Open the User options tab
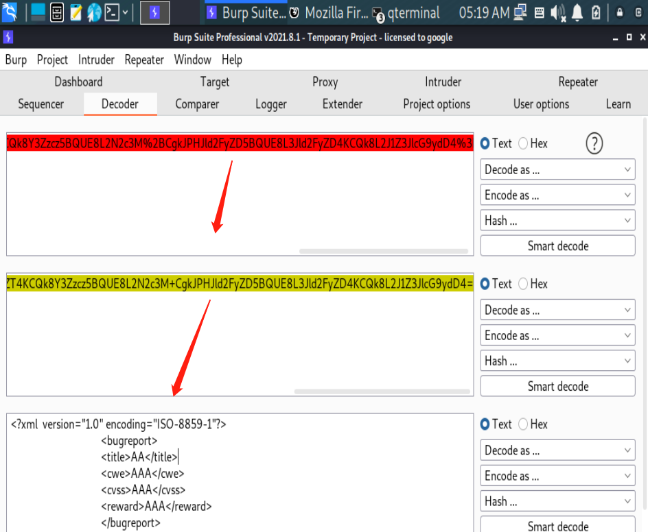The height and width of the screenshot is (532, 648). click(542, 104)
